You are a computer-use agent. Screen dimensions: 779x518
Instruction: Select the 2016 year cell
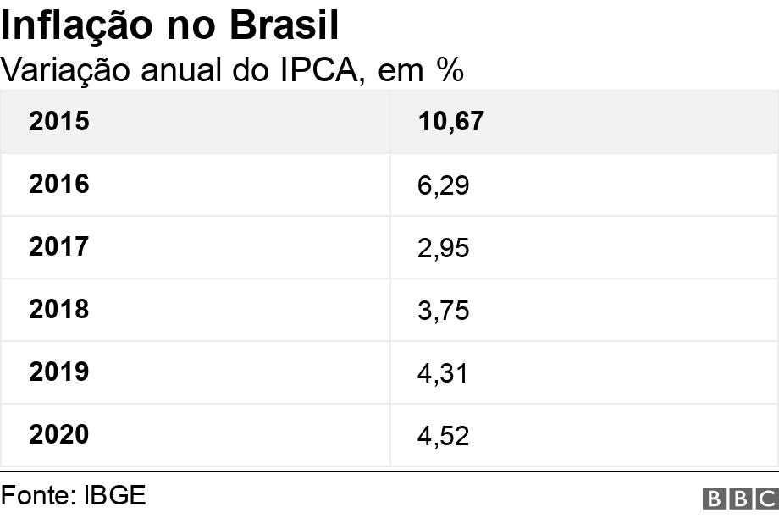click(58, 185)
